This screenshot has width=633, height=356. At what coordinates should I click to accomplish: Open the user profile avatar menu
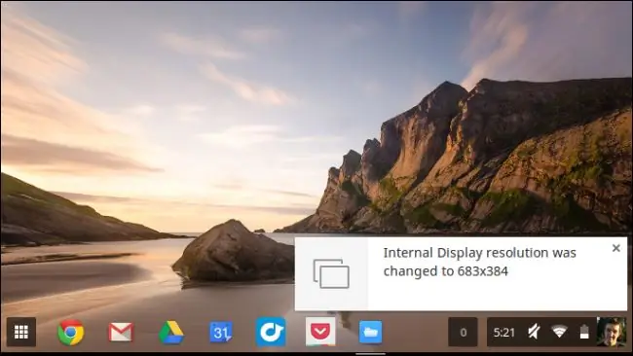pos(612,333)
